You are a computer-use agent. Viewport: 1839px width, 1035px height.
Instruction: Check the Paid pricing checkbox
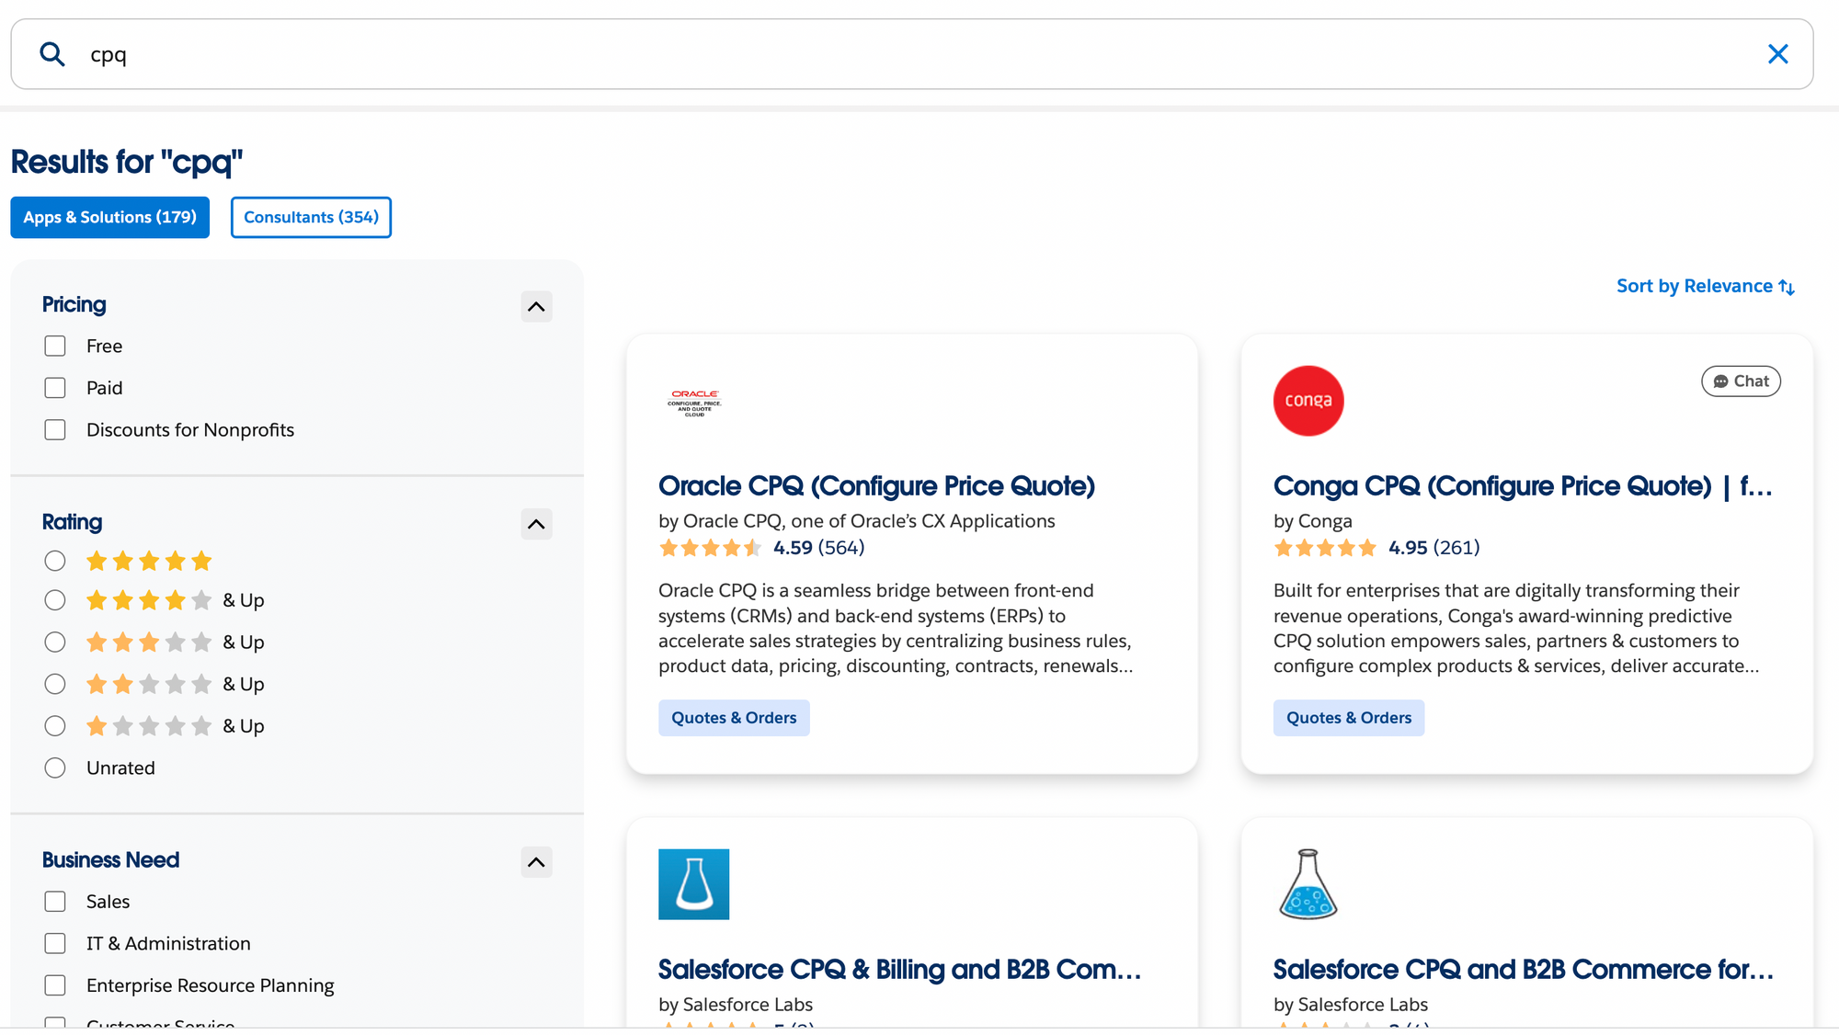(55, 388)
